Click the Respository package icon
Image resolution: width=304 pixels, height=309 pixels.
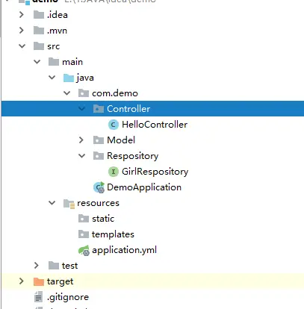click(x=99, y=156)
